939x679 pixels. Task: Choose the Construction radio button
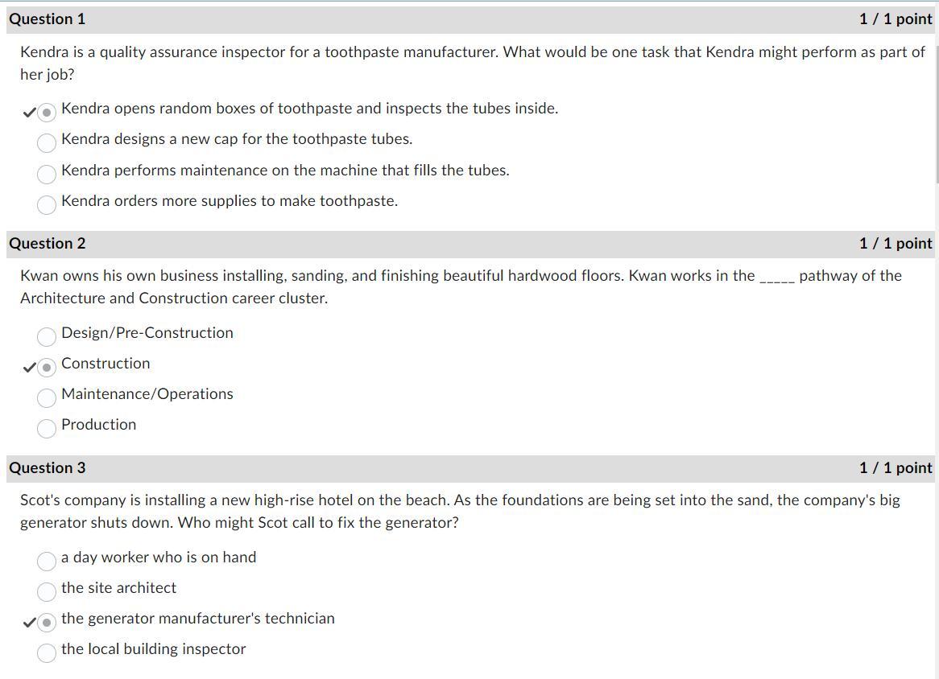[47, 368]
